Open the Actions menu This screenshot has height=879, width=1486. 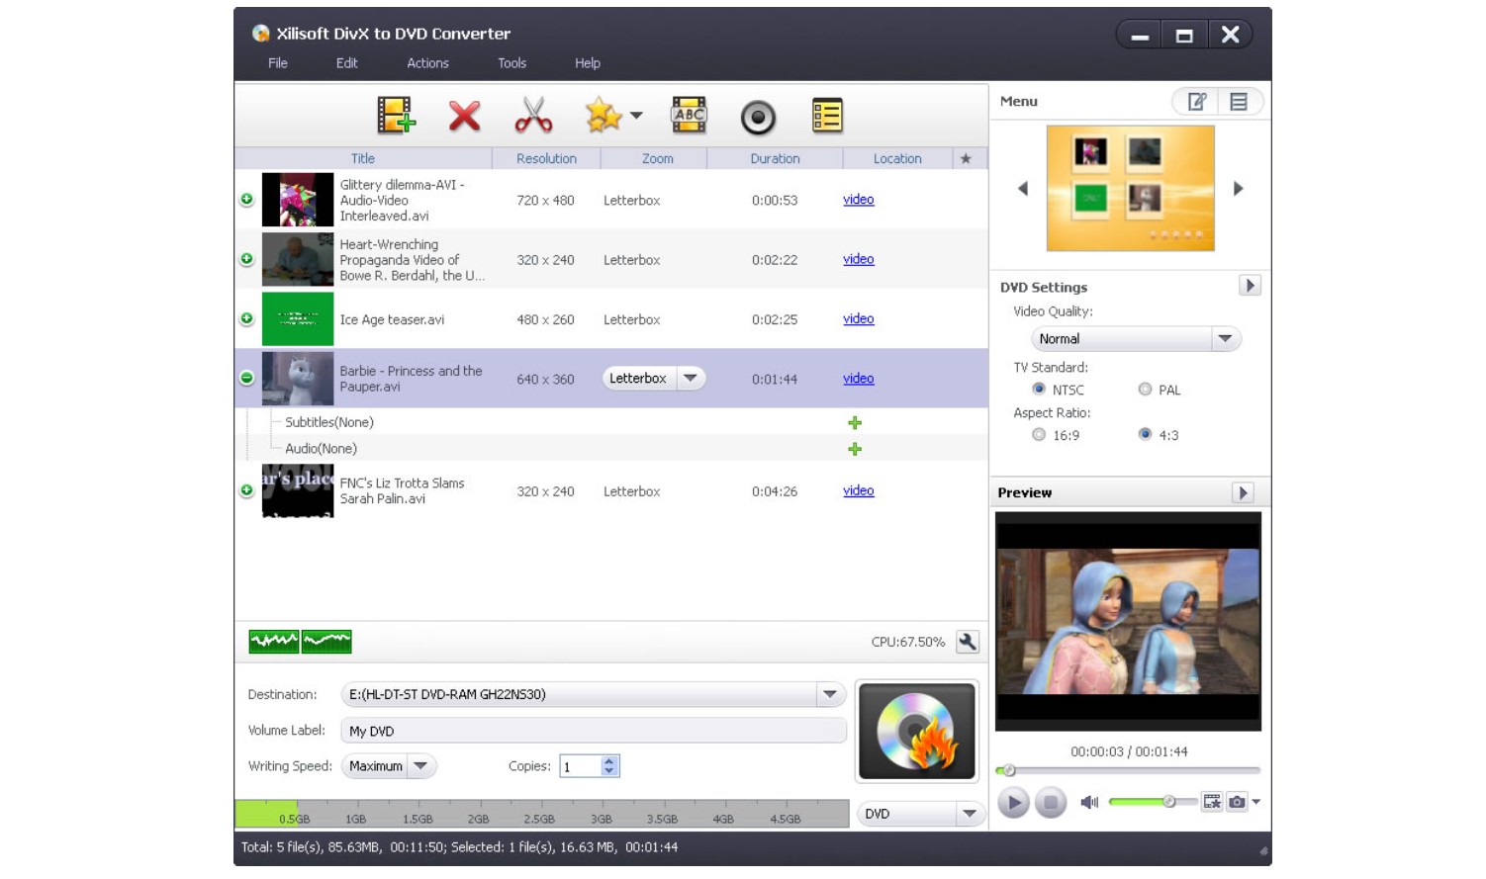pos(428,63)
